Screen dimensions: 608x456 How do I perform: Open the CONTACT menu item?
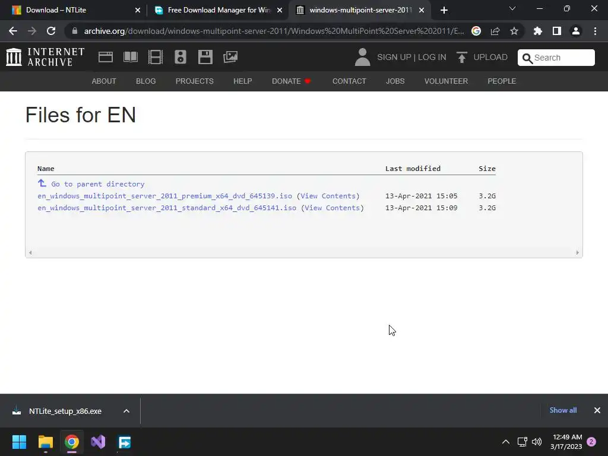349,81
